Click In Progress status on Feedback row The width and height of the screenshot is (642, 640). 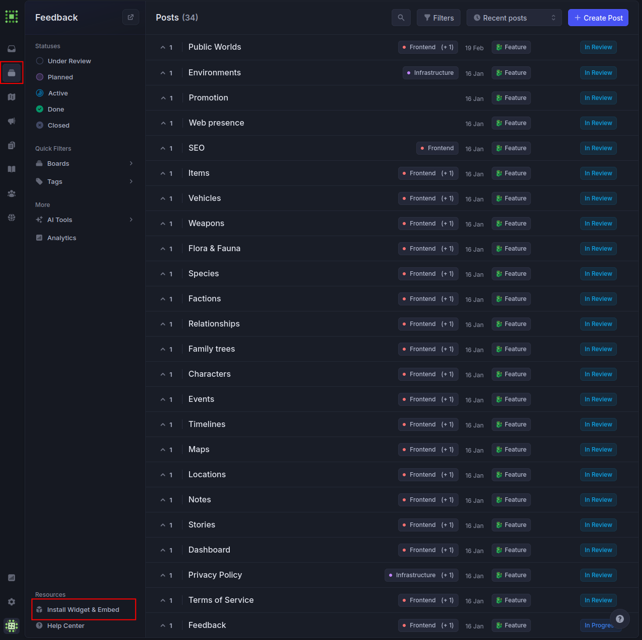599,625
